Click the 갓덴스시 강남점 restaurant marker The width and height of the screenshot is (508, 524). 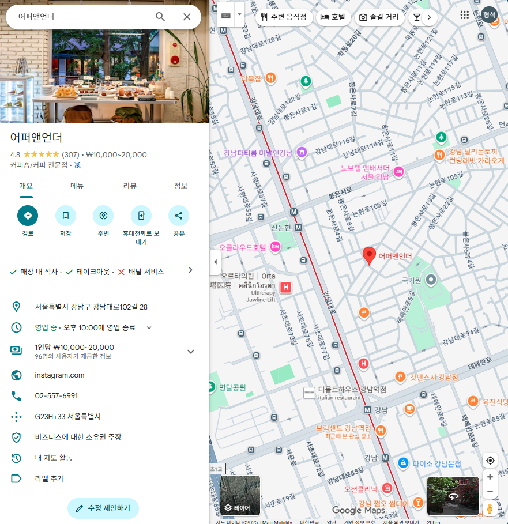(400, 377)
